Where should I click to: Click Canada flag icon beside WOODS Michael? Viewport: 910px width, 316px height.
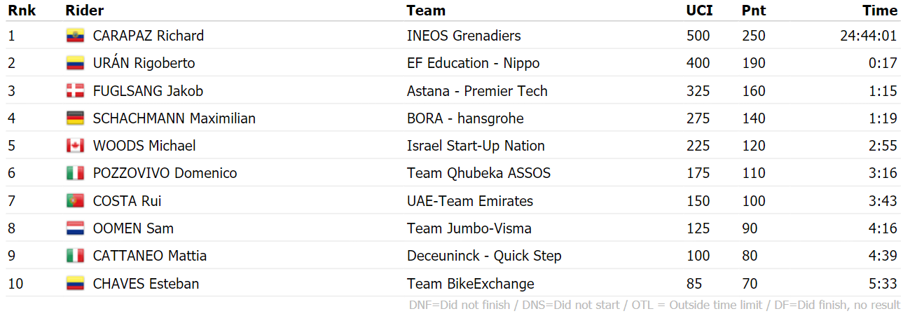[75, 146]
